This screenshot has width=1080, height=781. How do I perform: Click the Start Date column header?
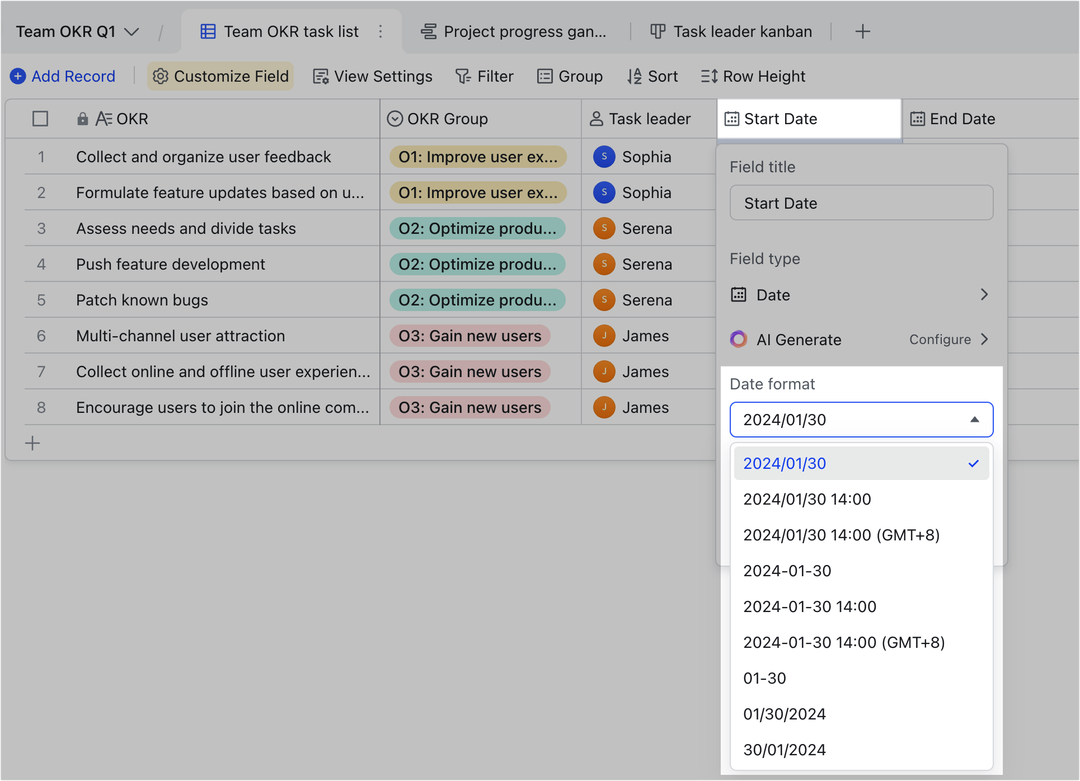coord(809,119)
